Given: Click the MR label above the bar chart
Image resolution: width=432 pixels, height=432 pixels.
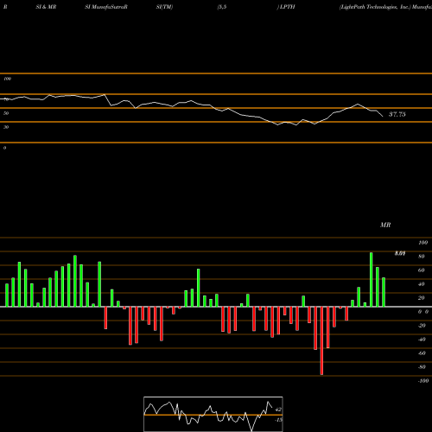Looking at the screenshot, I should pos(385,225).
